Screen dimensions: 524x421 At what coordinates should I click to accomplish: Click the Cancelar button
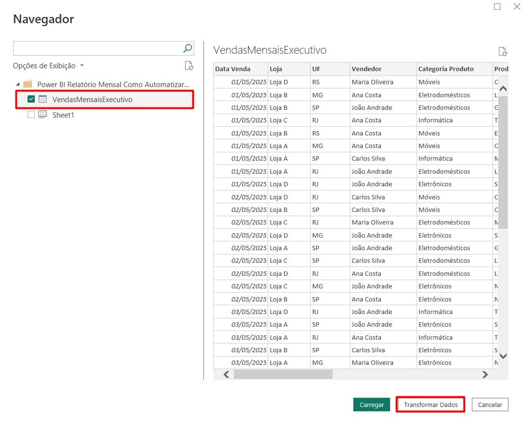(x=490, y=405)
